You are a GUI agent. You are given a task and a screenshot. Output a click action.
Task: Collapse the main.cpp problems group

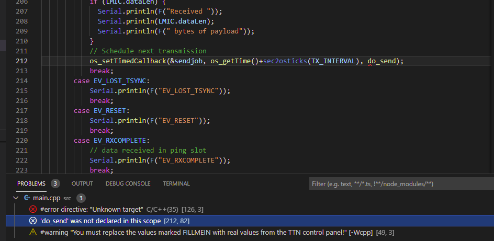point(17,198)
